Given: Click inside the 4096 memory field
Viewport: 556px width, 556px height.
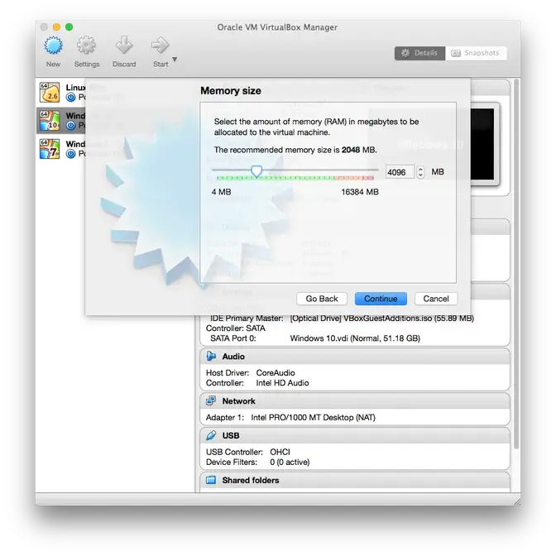Looking at the screenshot, I should click(400, 172).
